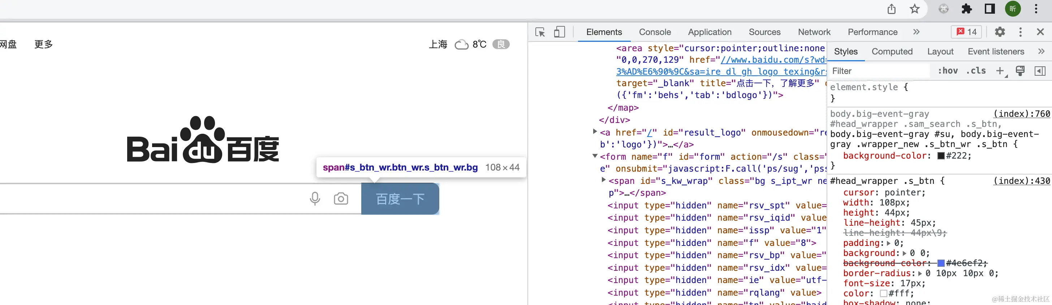1052x305 pixels.
Task: Click the voice search microphone icon
Action: pos(314,199)
